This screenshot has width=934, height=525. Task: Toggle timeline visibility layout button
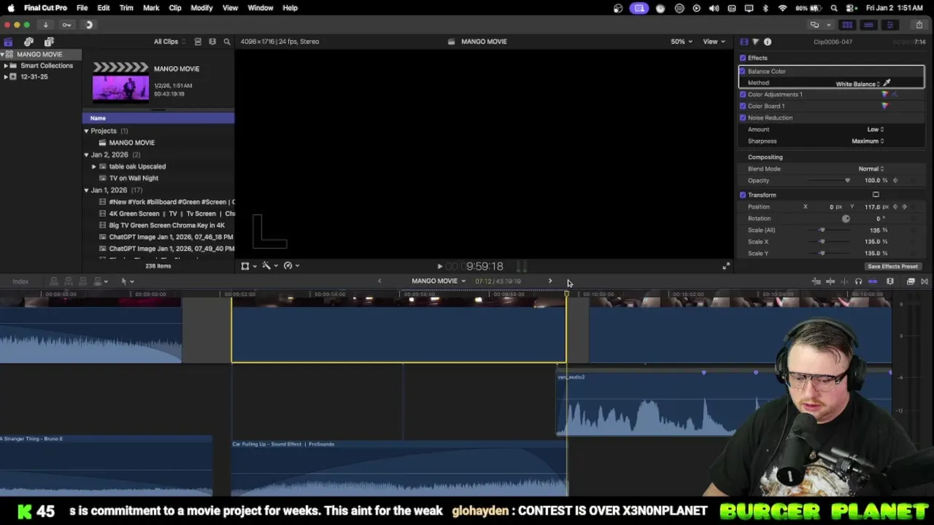click(x=868, y=25)
